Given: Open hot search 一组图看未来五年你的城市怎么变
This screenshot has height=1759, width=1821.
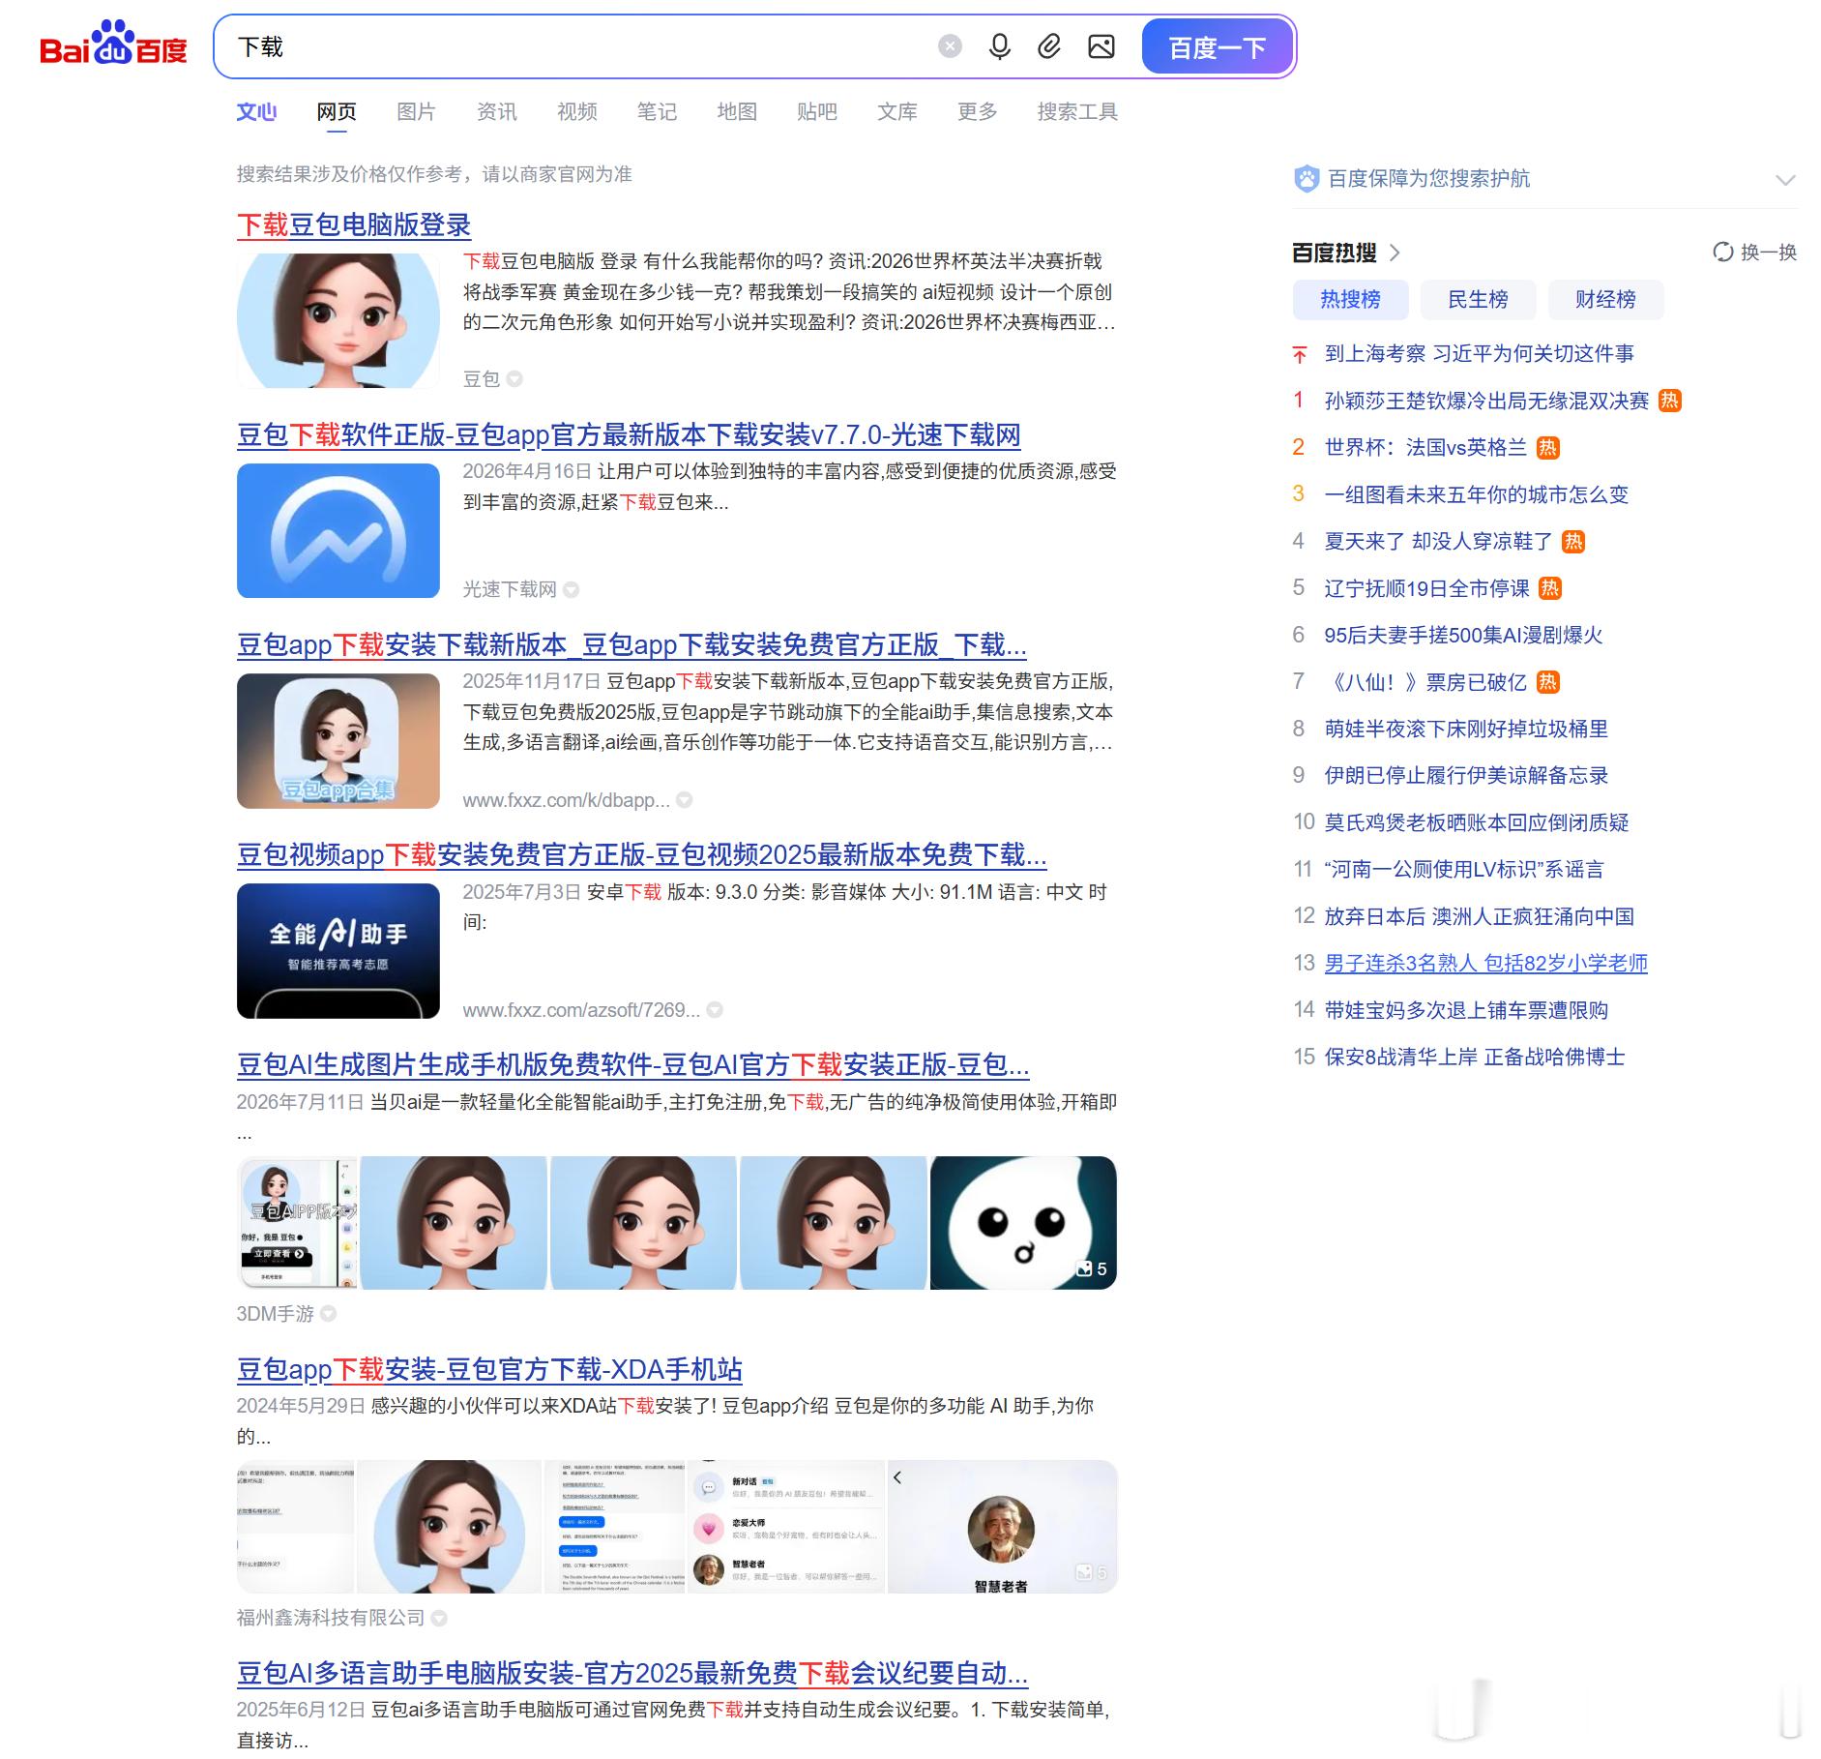Looking at the screenshot, I should 1477,494.
